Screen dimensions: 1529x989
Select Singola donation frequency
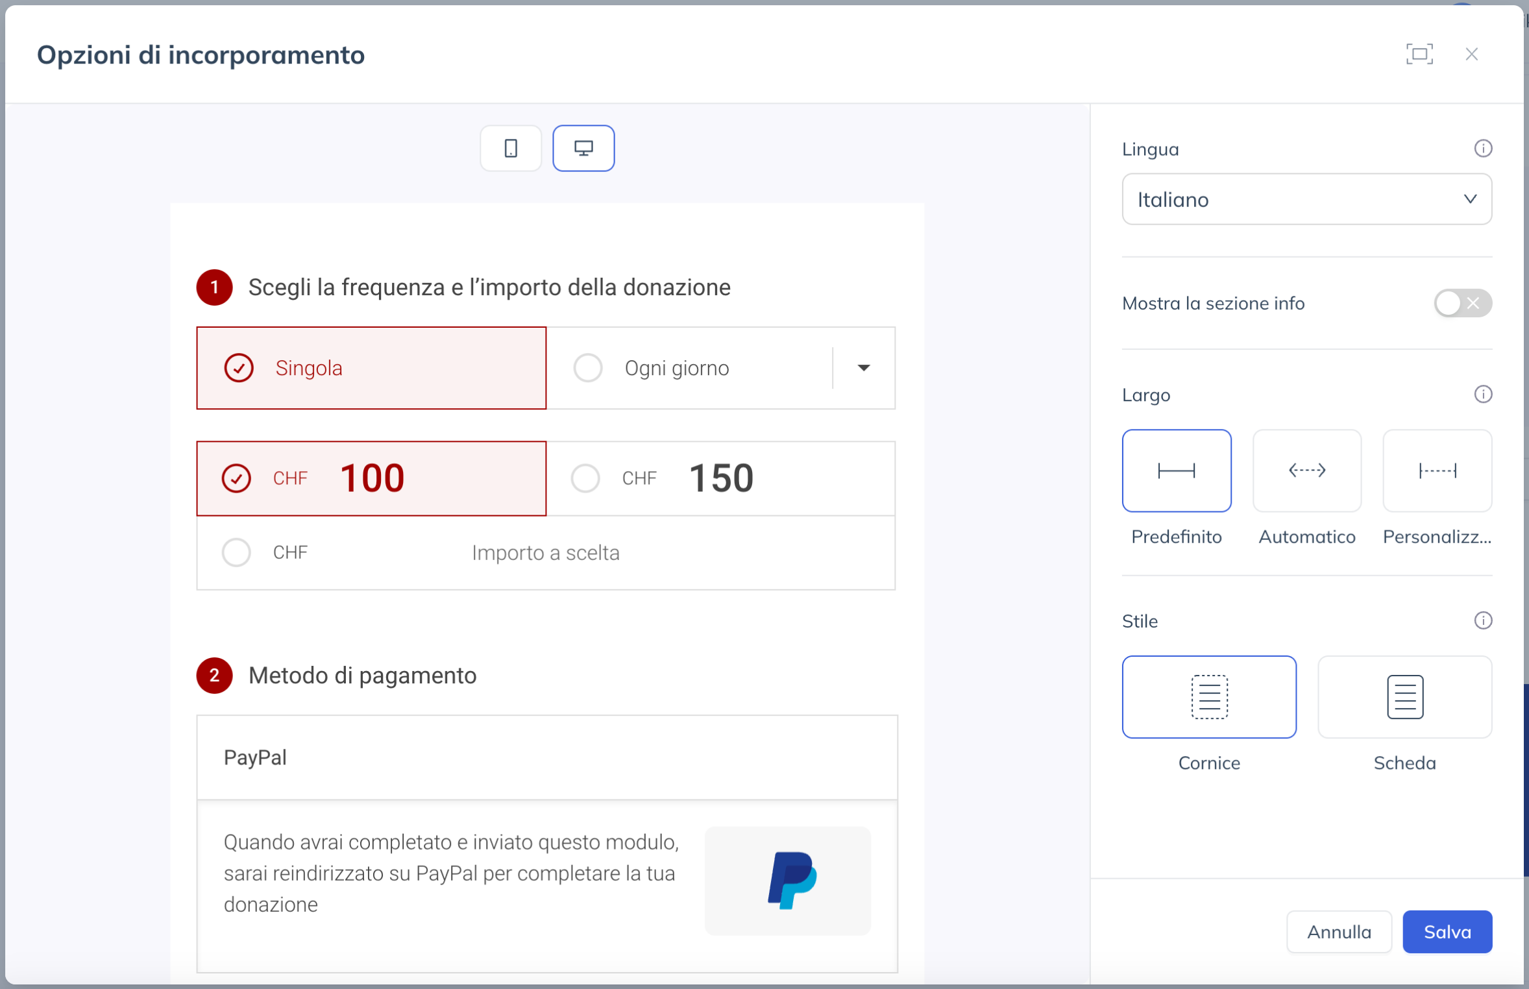point(371,368)
